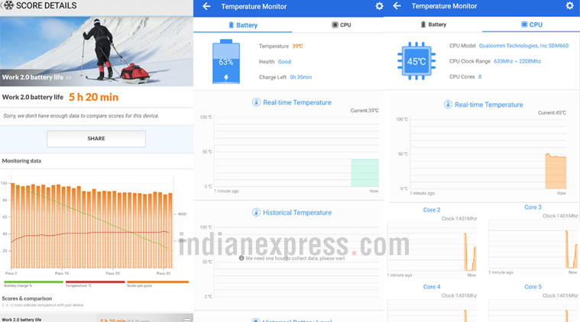The height and width of the screenshot is (322, 580).
Task: Click the info icon in historical data message
Action: coord(241,258)
